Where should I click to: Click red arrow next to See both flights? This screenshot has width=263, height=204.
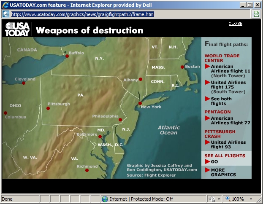(207, 99)
